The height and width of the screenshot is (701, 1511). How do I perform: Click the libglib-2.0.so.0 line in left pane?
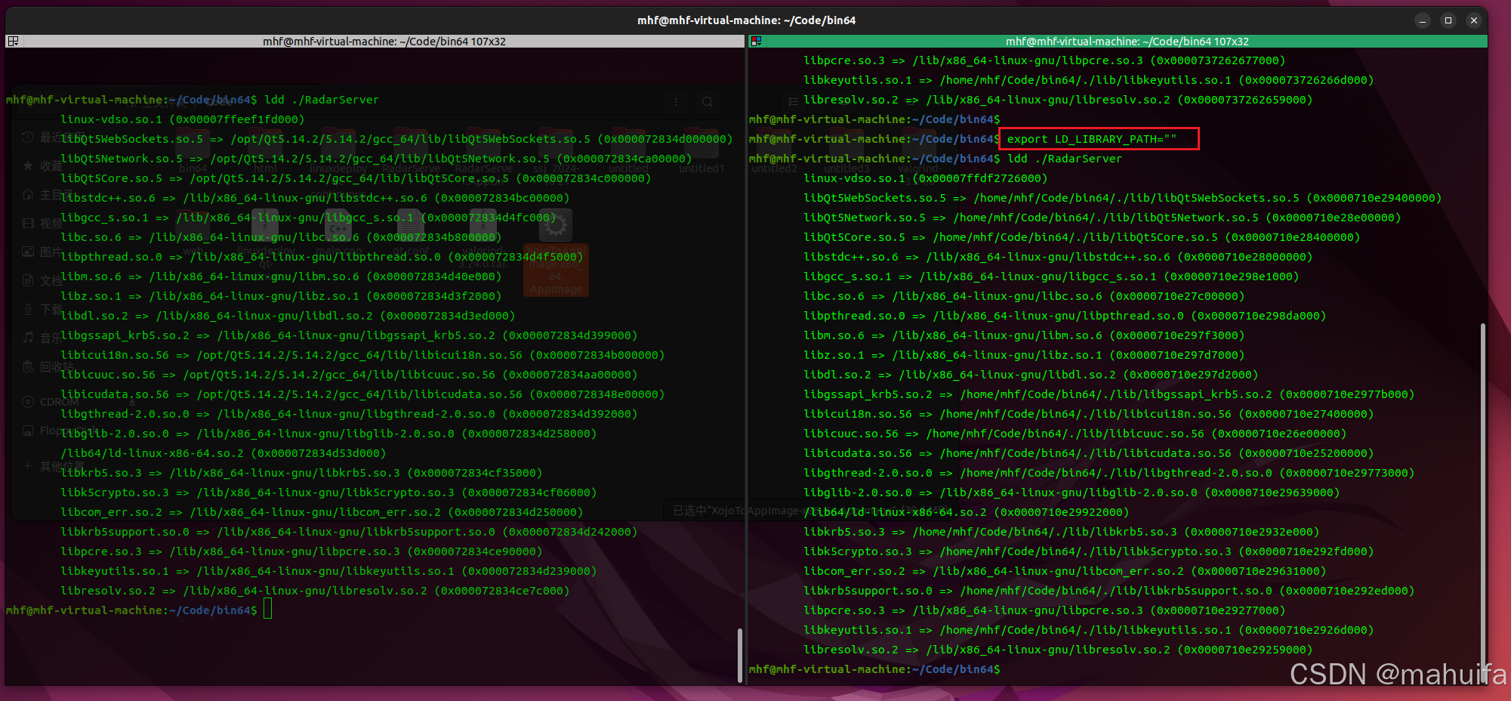tap(328, 434)
